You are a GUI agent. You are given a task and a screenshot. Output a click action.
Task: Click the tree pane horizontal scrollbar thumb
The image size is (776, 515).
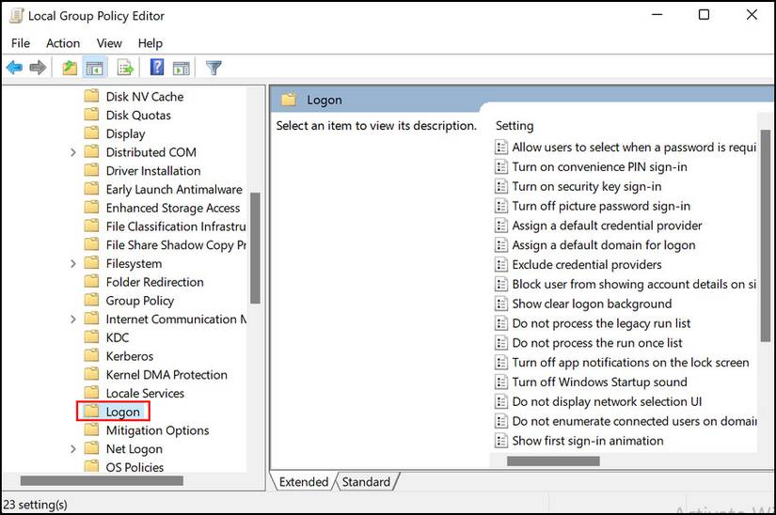tap(102, 480)
